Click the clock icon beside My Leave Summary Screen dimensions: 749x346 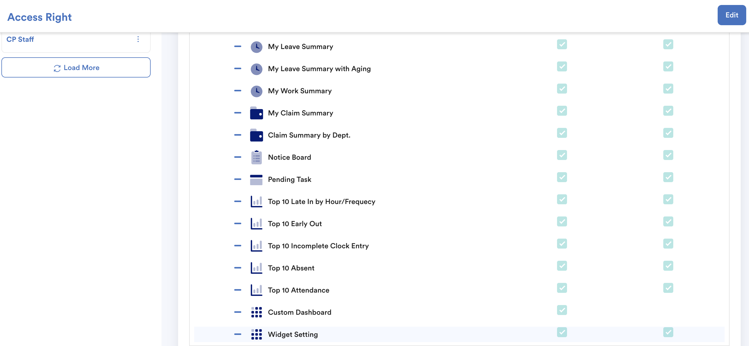pyautogui.click(x=256, y=47)
